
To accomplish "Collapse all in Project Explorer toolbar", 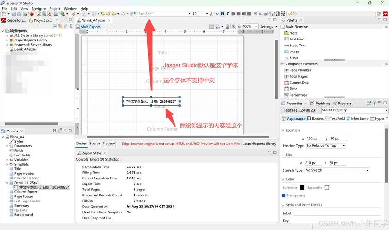I will 55,26.
